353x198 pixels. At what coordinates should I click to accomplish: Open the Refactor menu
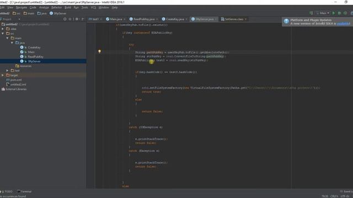point(56,7)
